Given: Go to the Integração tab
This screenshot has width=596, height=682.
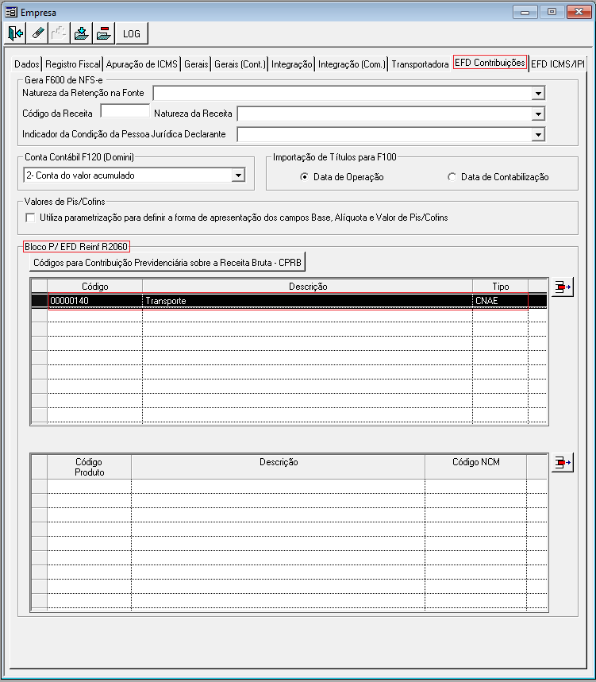Looking at the screenshot, I should (292, 64).
